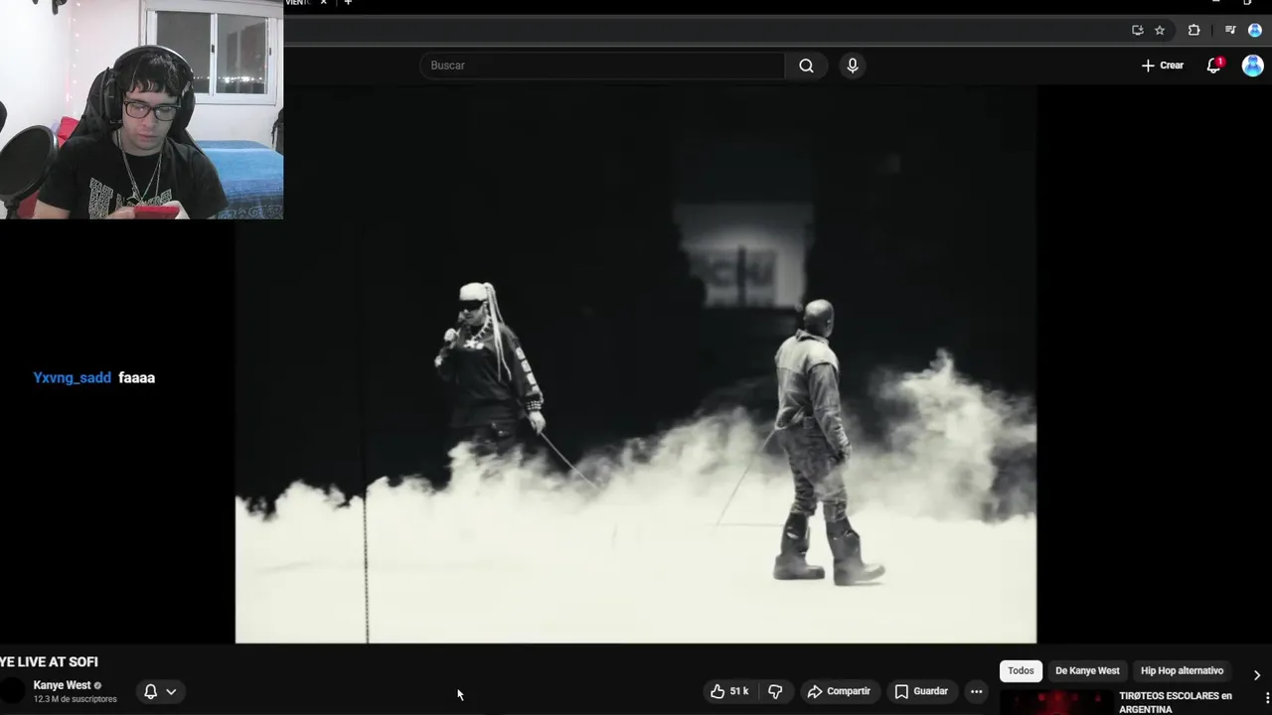Click the 51 k like count

(x=739, y=691)
